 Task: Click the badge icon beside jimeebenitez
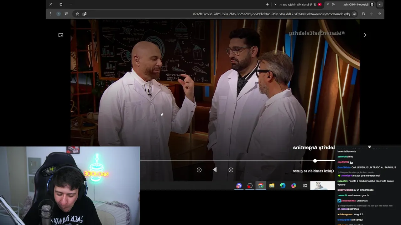[339, 201]
